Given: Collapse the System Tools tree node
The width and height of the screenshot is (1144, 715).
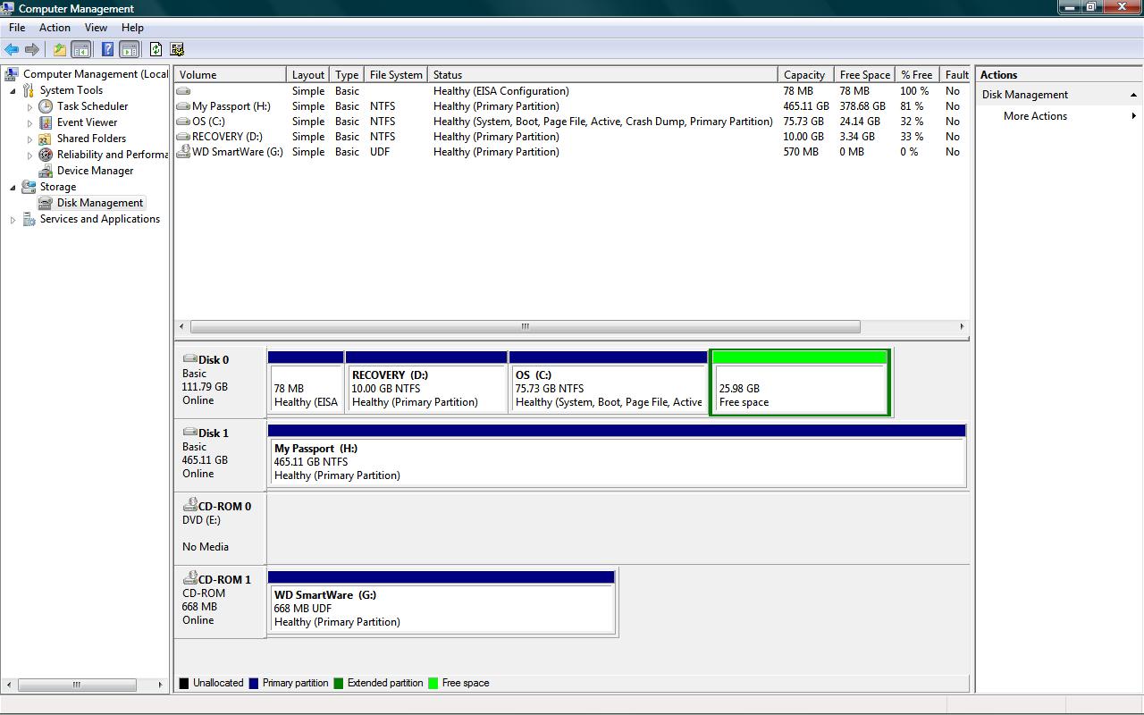Looking at the screenshot, I should point(13,90).
